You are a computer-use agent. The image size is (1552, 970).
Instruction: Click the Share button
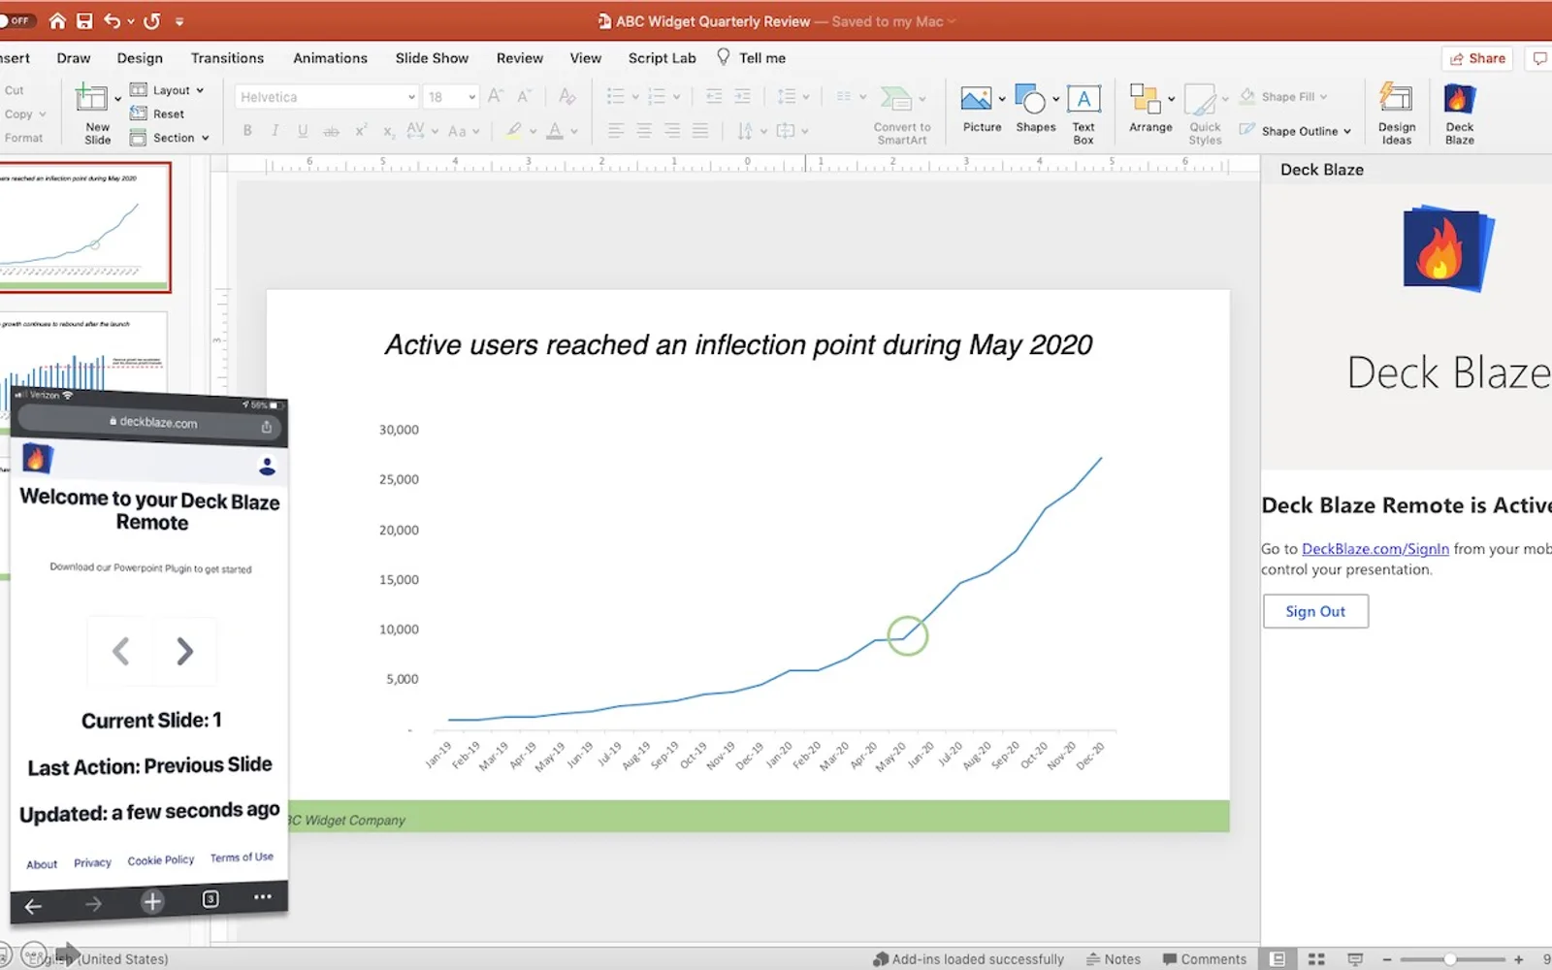[1478, 58]
